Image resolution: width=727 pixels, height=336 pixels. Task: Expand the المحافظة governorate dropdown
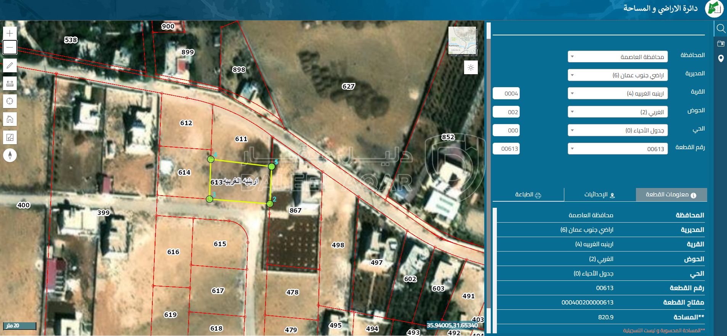point(617,57)
